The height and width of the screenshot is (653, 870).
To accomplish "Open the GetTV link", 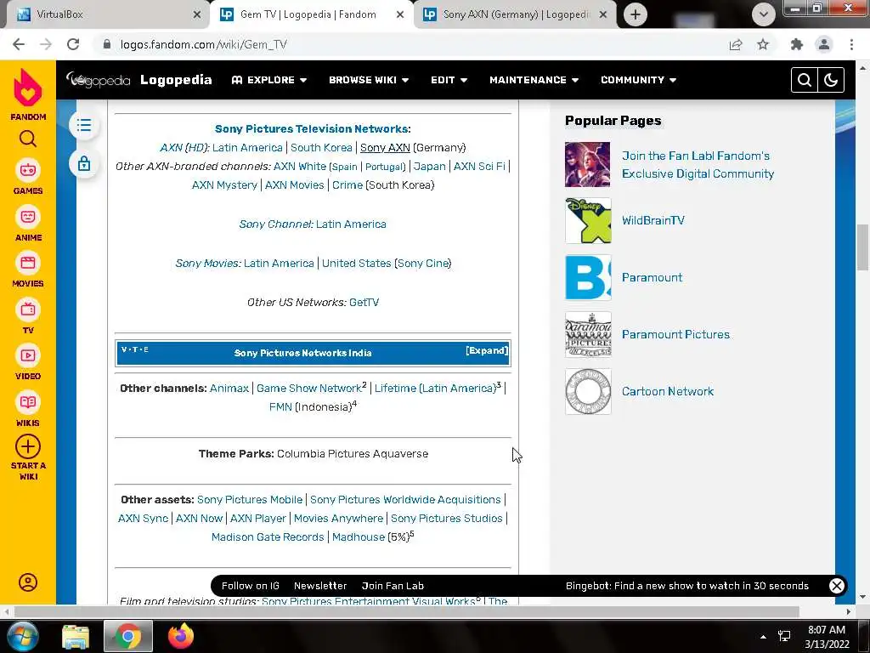I will coord(364,302).
